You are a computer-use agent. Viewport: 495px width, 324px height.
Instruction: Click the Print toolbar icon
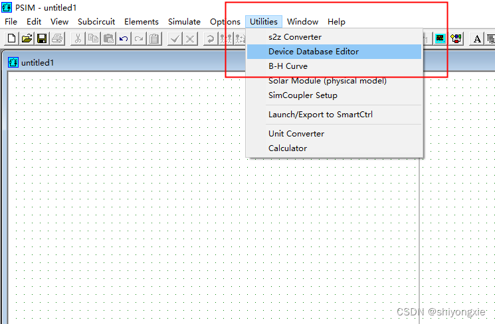pyautogui.click(x=57, y=38)
